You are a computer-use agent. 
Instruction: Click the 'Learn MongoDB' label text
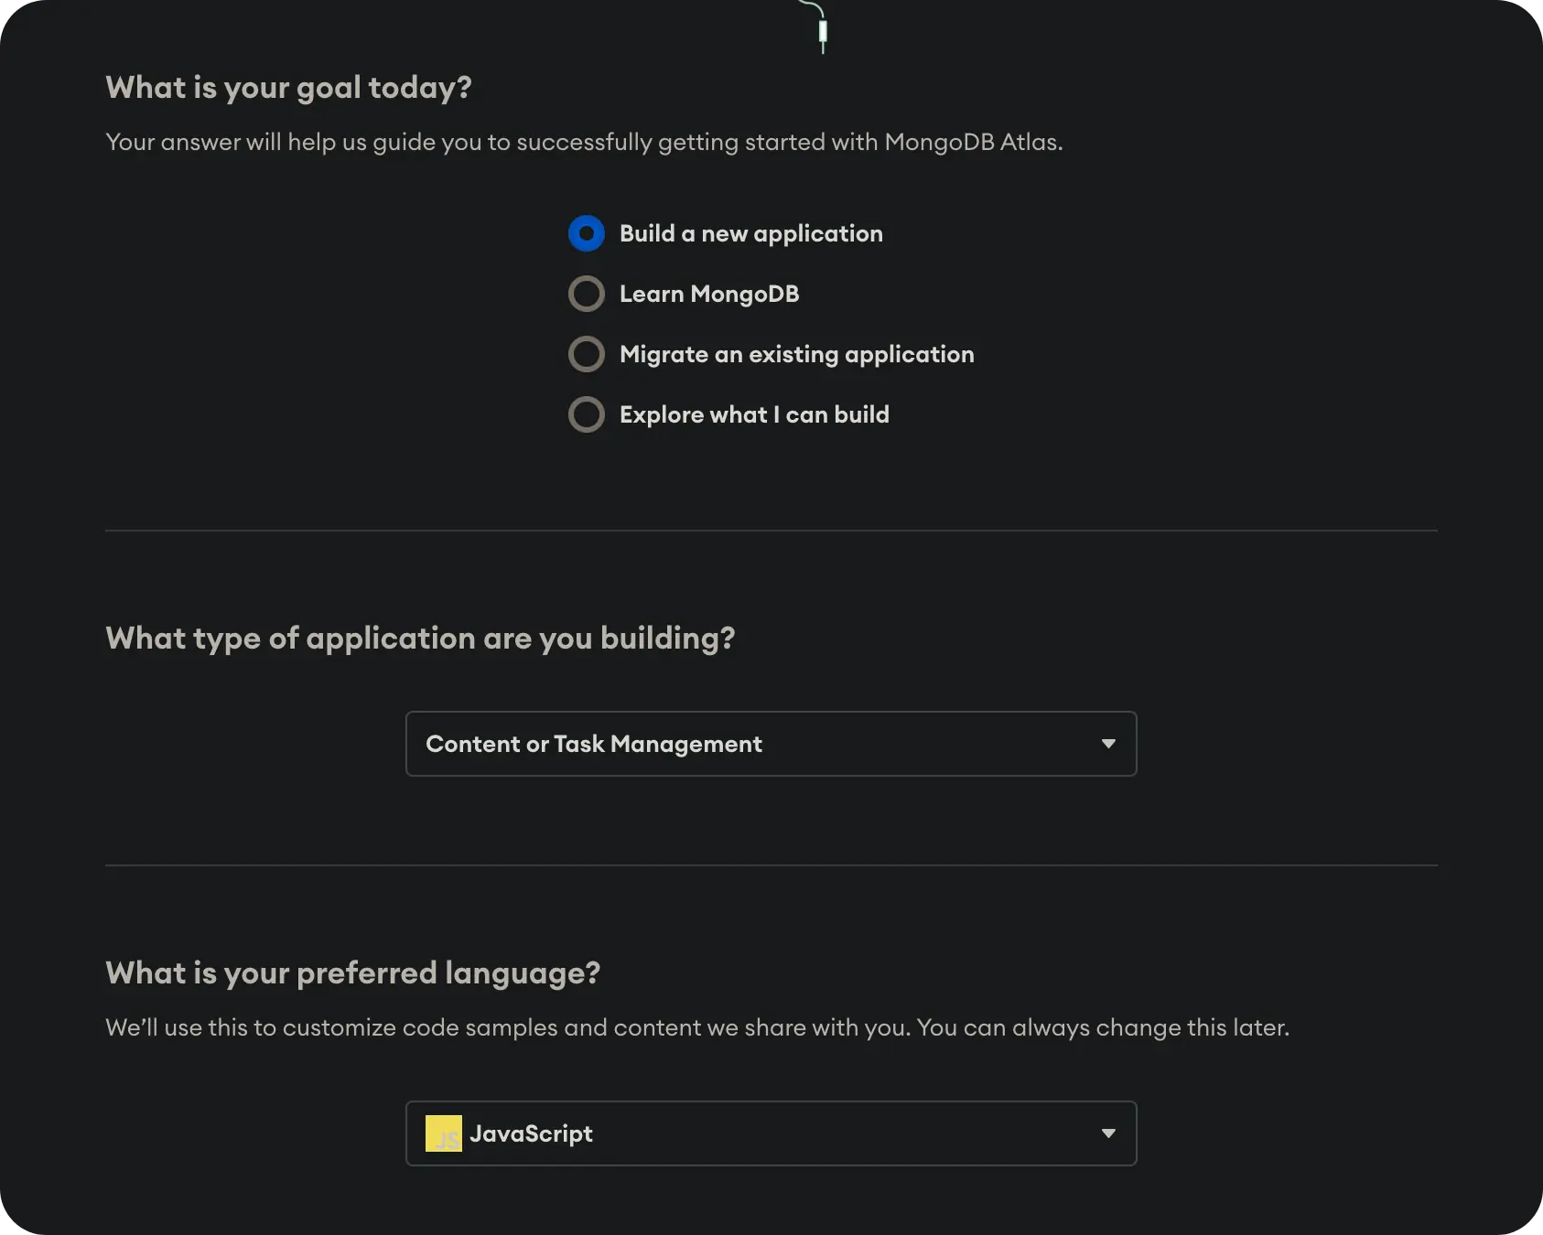709,294
